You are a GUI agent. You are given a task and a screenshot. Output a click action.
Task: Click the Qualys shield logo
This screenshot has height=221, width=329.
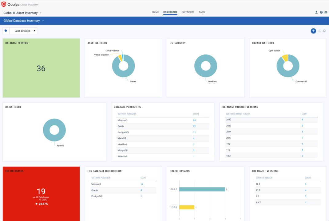point(4,4)
